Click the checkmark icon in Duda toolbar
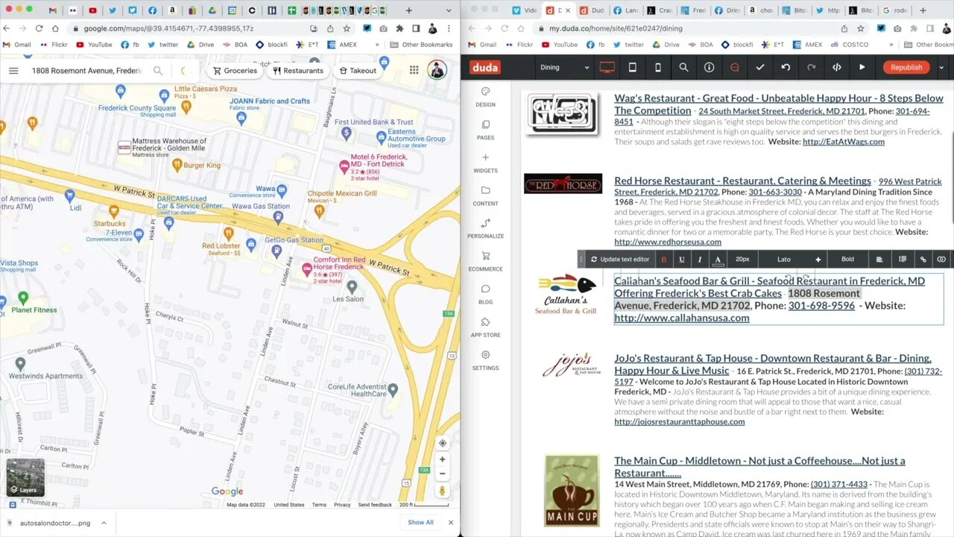Image resolution: width=954 pixels, height=537 pixels. [760, 67]
